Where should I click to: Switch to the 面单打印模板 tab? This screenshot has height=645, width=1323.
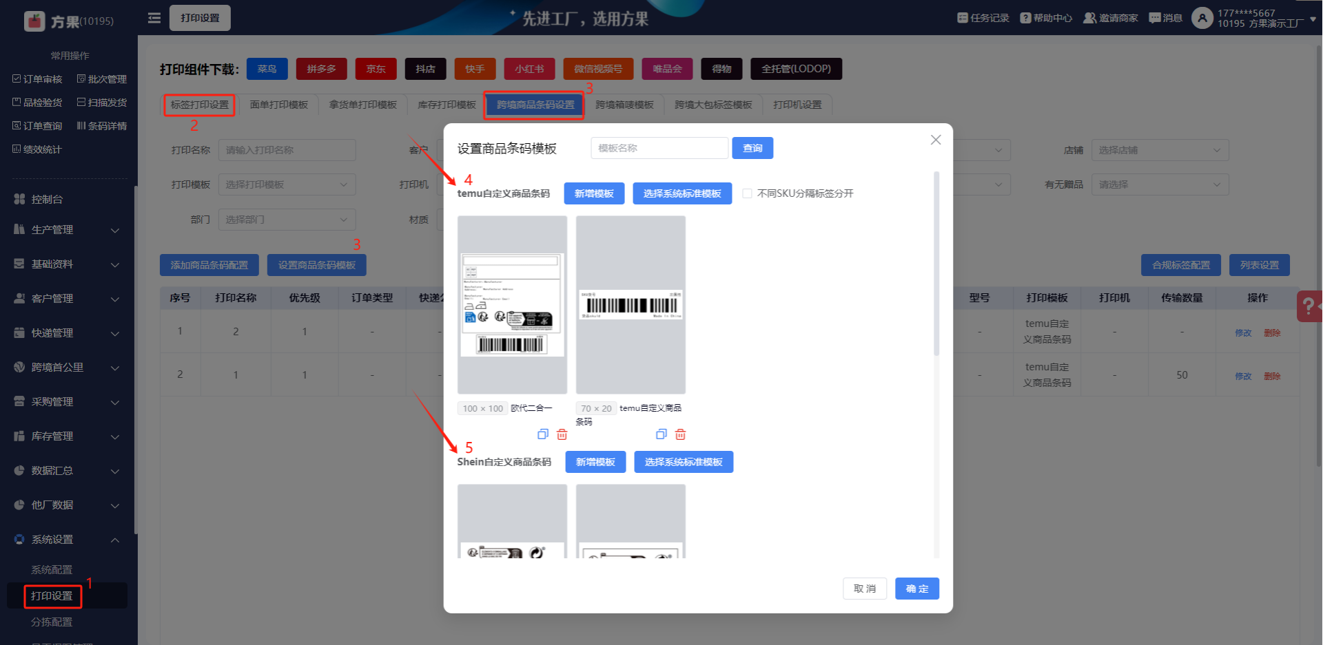point(279,105)
